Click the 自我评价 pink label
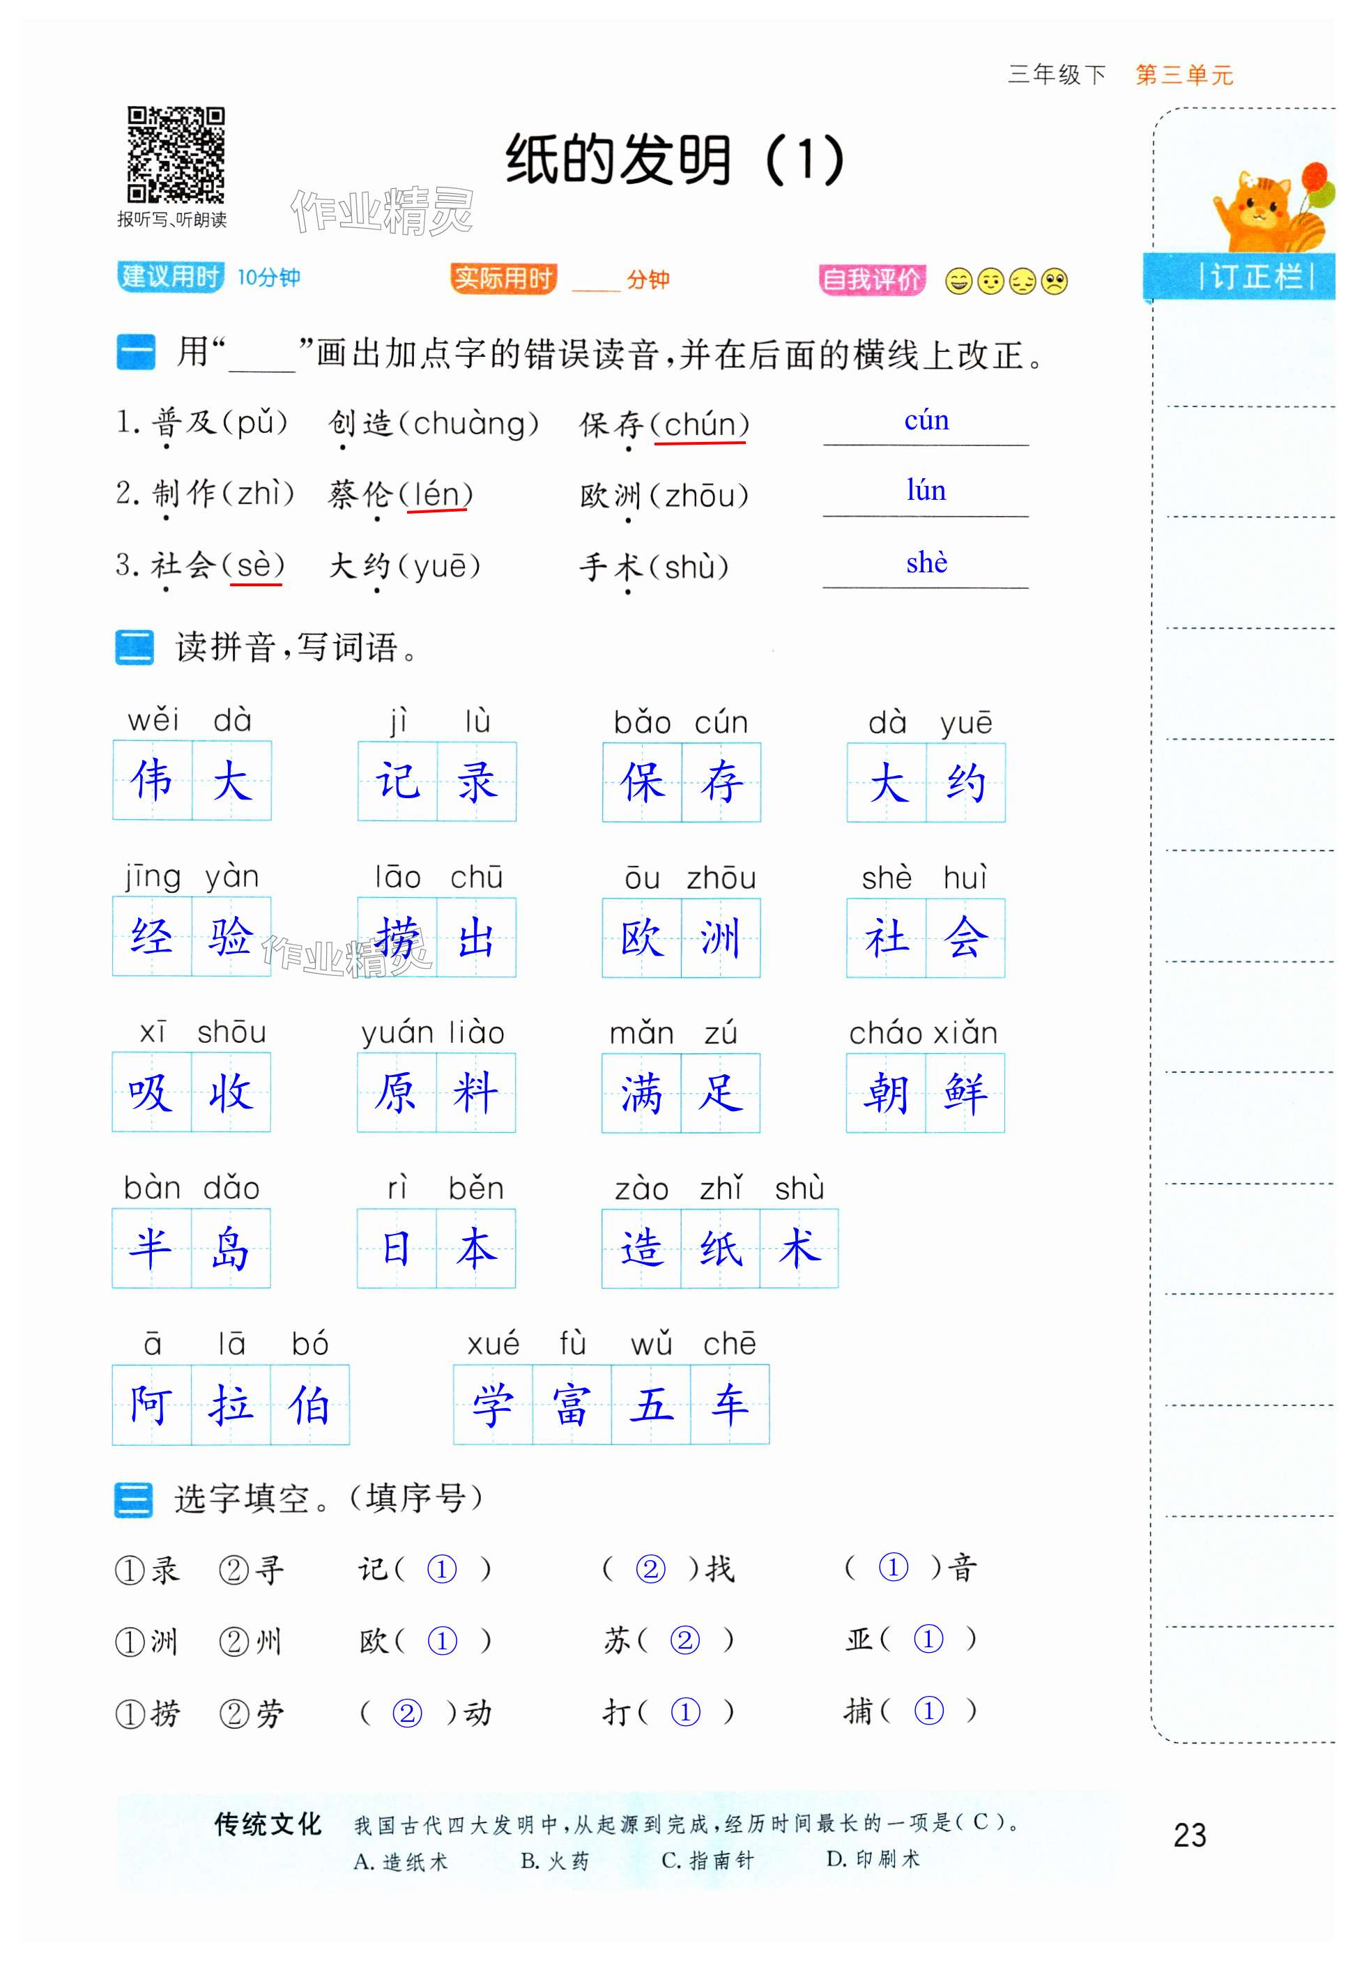 [x=873, y=280]
